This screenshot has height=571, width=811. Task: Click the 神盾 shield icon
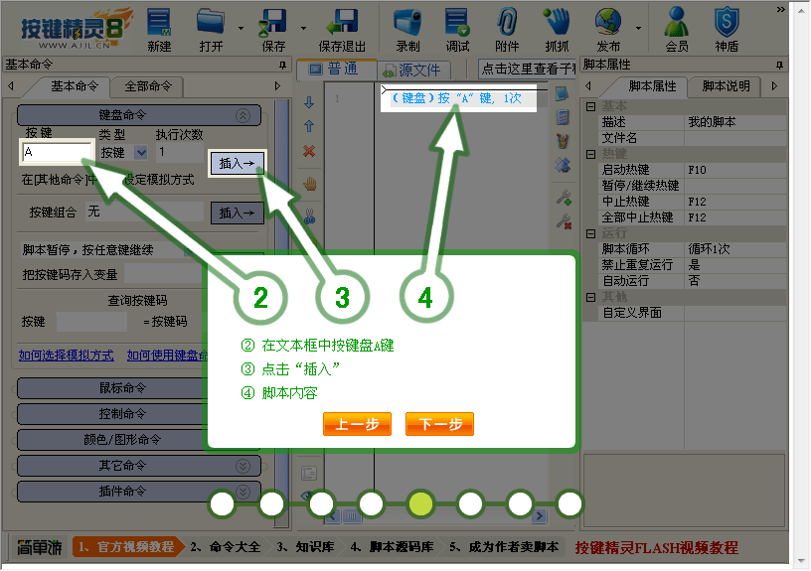tap(727, 30)
